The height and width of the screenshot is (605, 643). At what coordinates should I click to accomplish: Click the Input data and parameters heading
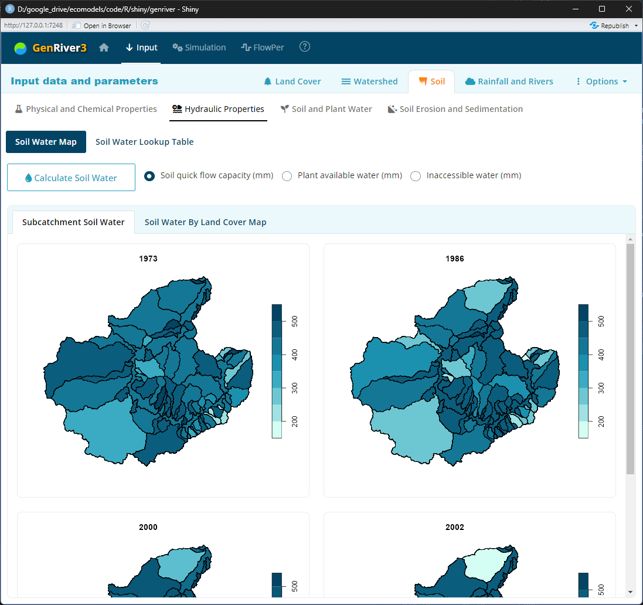point(84,81)
